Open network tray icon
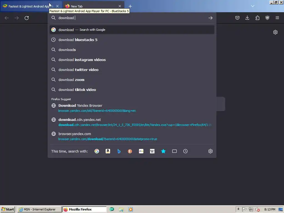This screenshot has height=213, width=284. pos(251,209)
